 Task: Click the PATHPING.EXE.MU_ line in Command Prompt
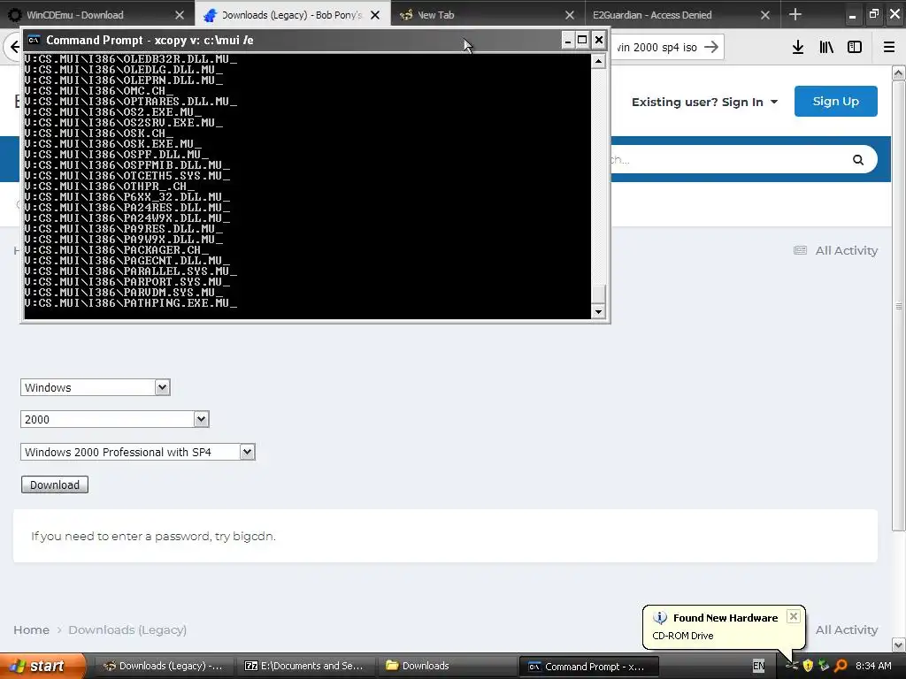tap(131, 302)
